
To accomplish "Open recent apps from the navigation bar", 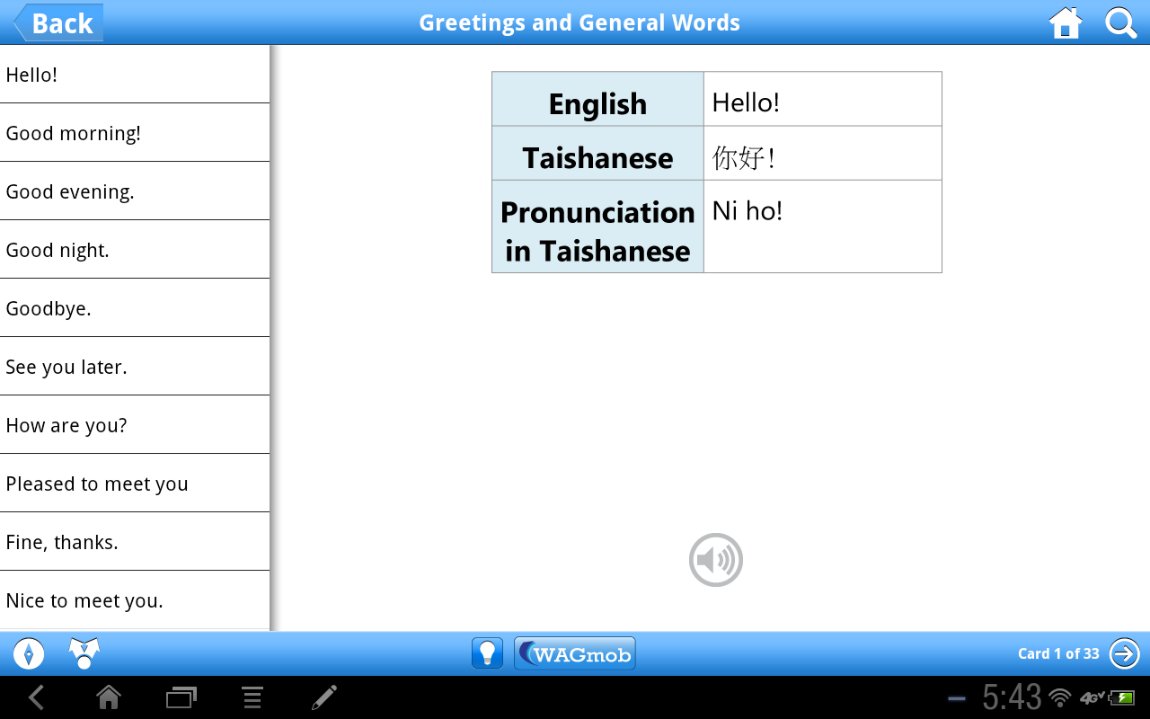I will point(180,697).
